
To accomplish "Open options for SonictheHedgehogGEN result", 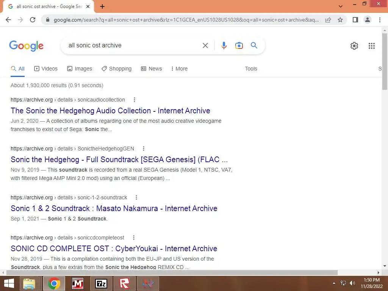I will [x=144, y=149].
